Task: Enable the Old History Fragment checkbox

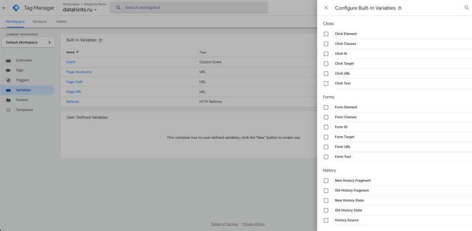Action: pyautogui.click(x=326, y=190)
